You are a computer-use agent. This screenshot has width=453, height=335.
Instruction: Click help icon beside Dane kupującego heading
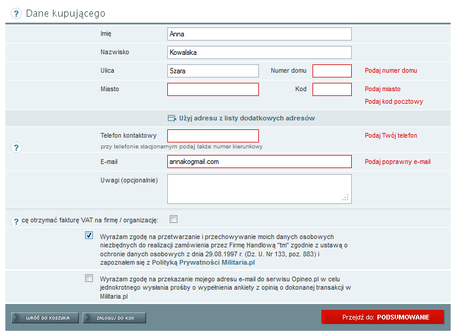16,13
